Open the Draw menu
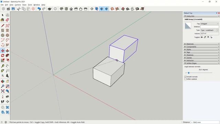 (x=24, y=5)
